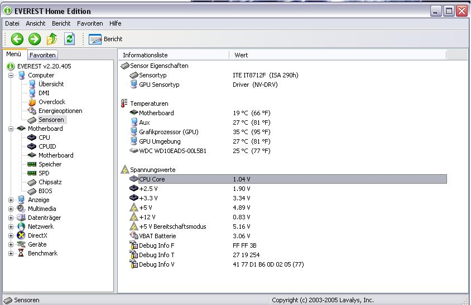Open the Übersicht page

tap(51, 84)
